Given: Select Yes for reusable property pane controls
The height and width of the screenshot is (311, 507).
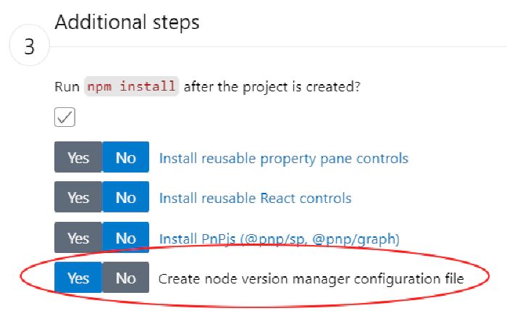Looking at the screenshot, I should coord(78,157).
